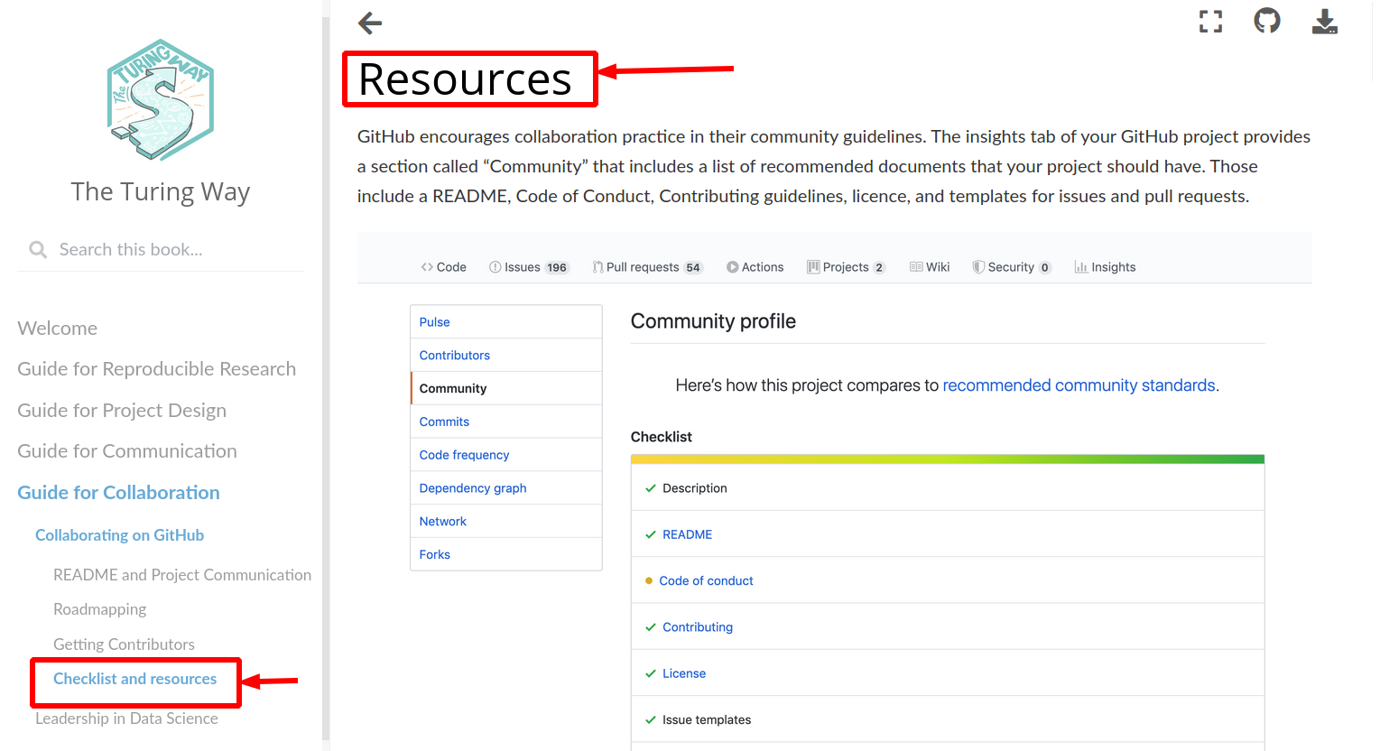Click the checkmark beside README
The height and width of the screenshot is (751, 1380).
pyautogui.click(x=650, y=534)
